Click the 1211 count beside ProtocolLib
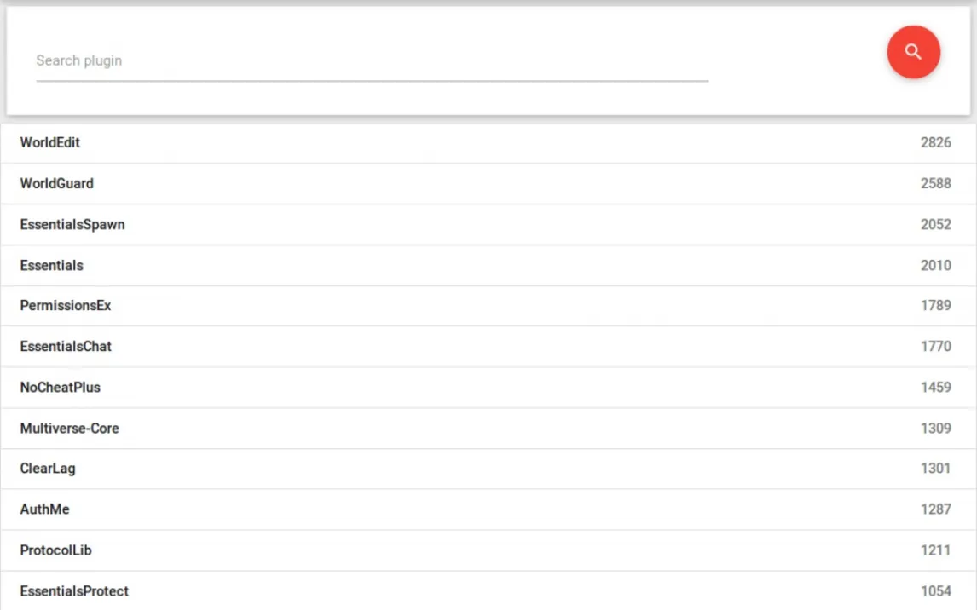The height and width of the screenshot is (610, 977). click(935, 550)
